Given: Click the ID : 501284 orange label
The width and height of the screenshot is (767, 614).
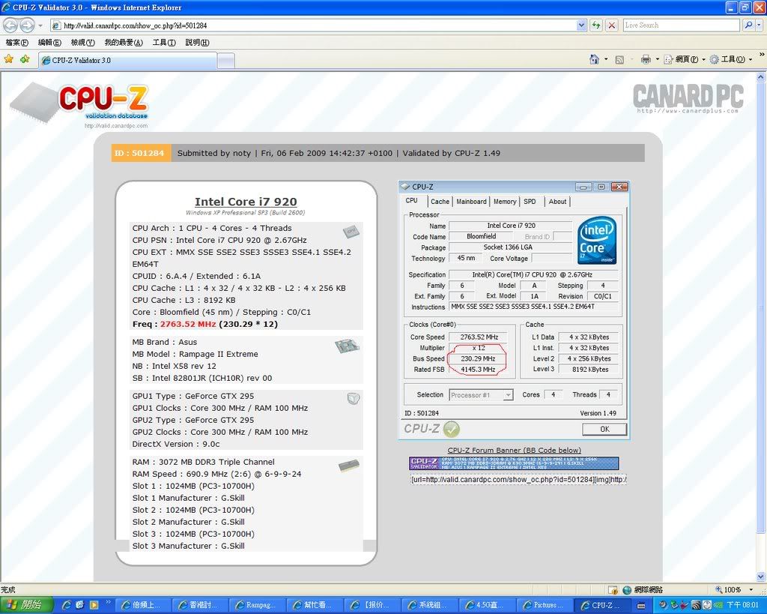Looking at the screenshot, I should point(141,153).
